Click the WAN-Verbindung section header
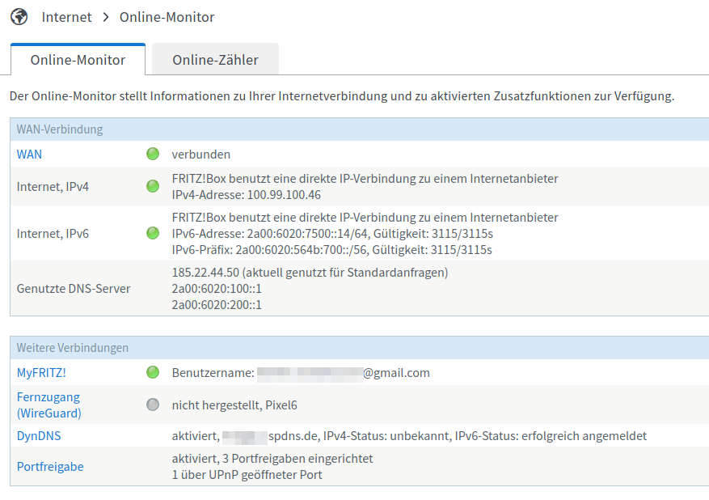This screenshot has width=709, height=500. click(60, 129)
